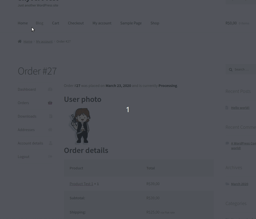Screen dimensions: 256x219
Task: Select the Order #27 page heading
Action: (37, 71)
